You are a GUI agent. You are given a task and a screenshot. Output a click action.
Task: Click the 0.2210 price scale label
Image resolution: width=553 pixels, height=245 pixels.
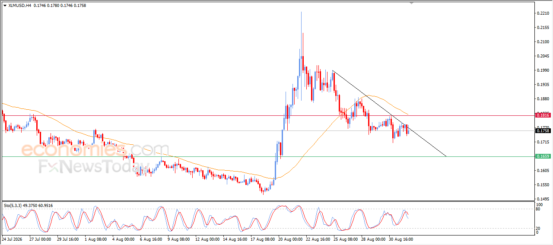pyautogui.click(x=543, y=13)
